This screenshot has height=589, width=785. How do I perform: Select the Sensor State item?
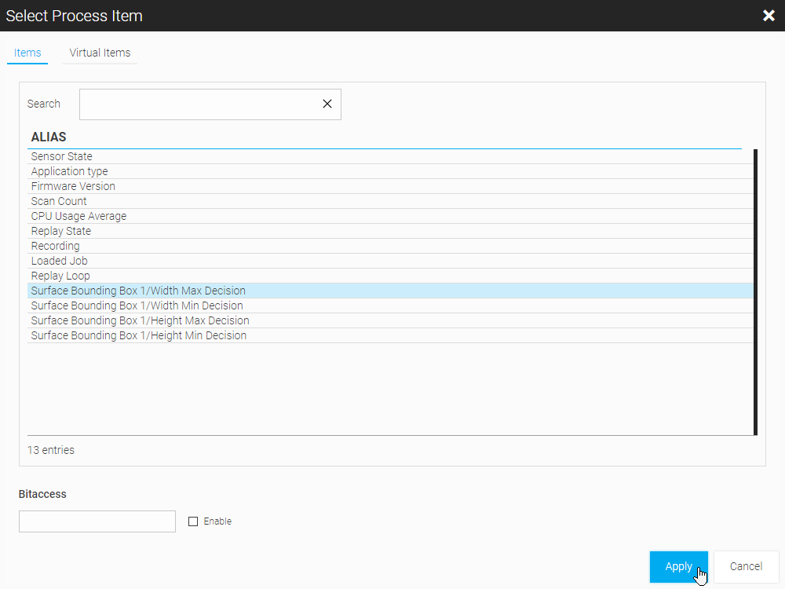pyautogui.click(x=62, y=156)
